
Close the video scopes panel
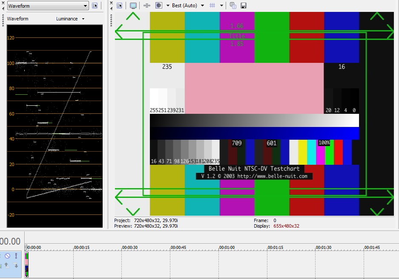[3, 3]
